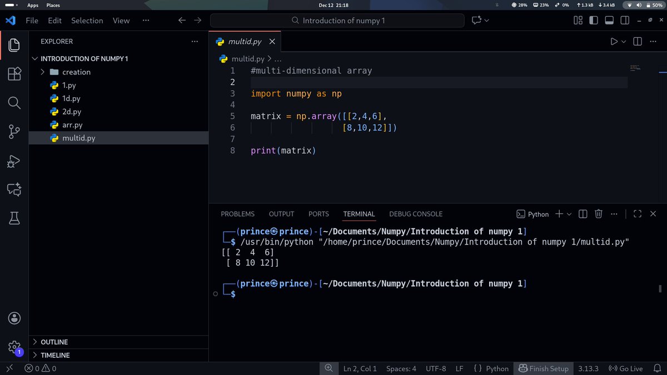The width and height of the screenshot is (667, 375).
Task: Create new terminal with plus icon
Action: 559,214
